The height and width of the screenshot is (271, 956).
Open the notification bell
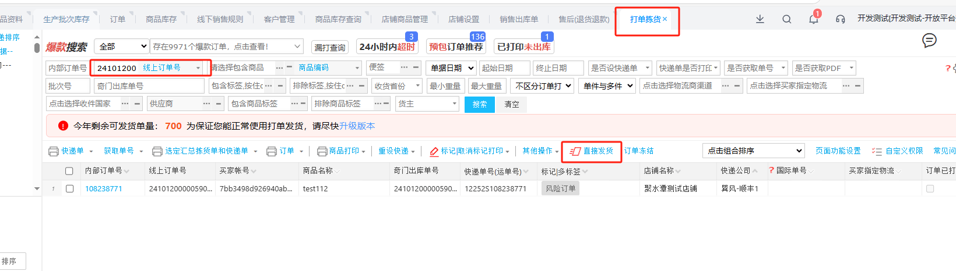[x=813, y=19]
